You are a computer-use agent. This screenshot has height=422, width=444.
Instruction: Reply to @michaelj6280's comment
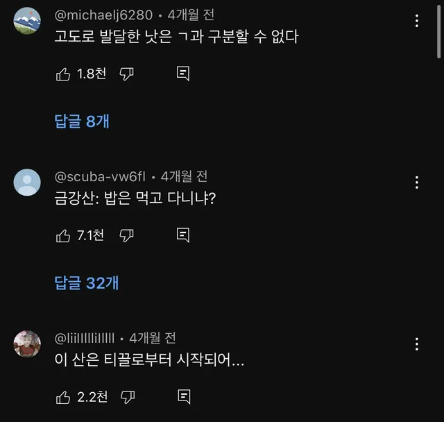(183, 74)
